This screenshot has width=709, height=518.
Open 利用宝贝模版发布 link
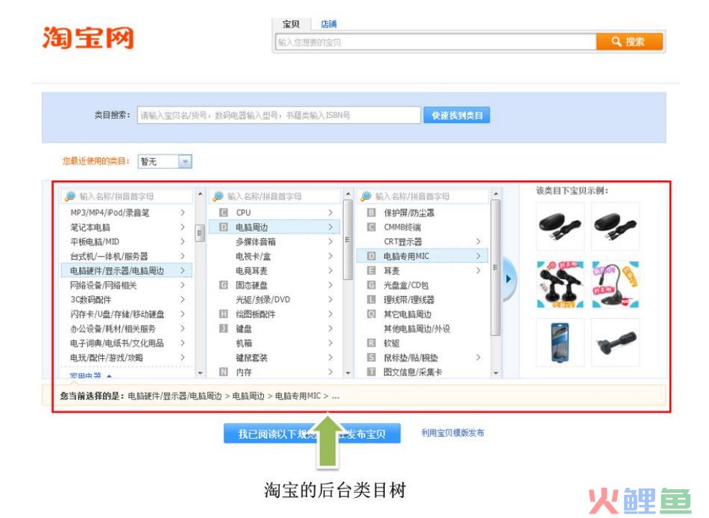click(452, 433)
